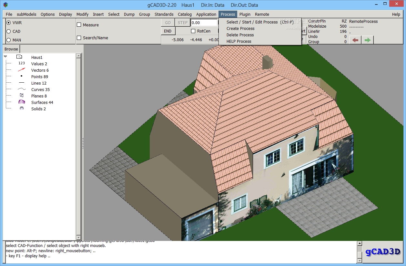
Task: Open the Select menu
Action: point(114,14)
